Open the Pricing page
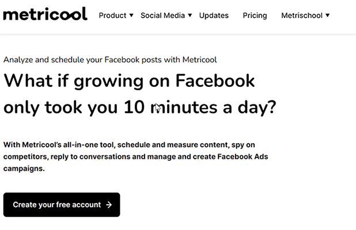The image size is (356, 230). coord(255,16)
